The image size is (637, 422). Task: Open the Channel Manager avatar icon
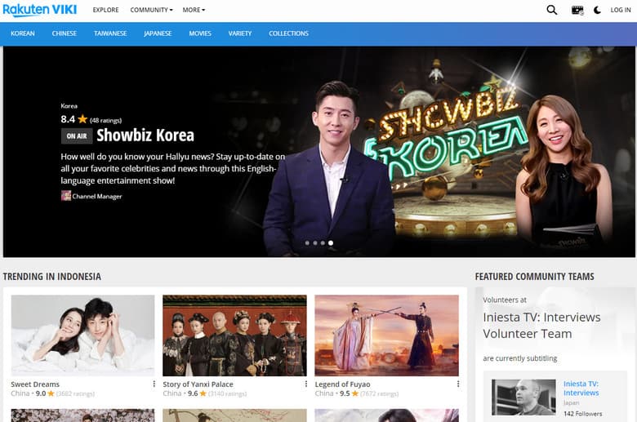pyautogui.click(x=66, y=196)
